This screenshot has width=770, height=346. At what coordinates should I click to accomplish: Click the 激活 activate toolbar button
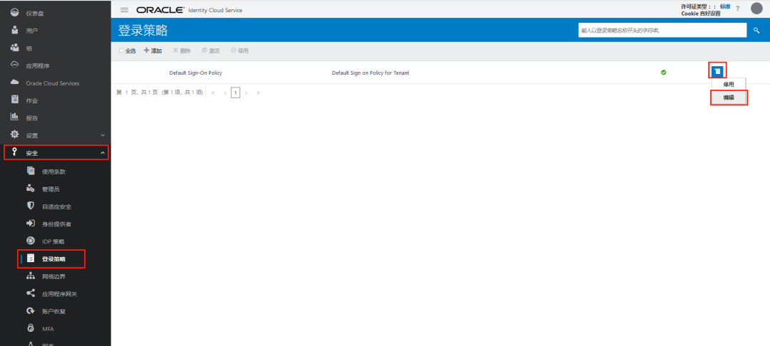point(210,51)
